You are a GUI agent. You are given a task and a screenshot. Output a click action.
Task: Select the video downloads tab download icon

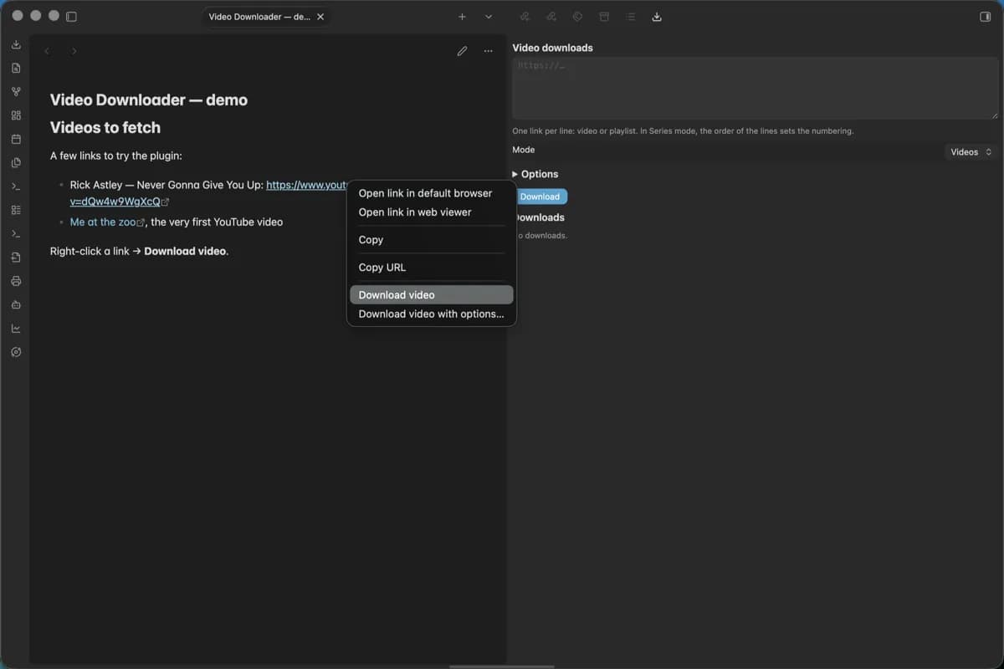coord(657,17)
